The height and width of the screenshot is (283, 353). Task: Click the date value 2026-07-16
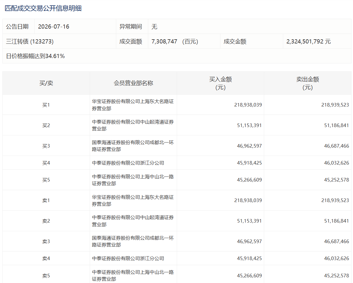(x=53, y=26)
